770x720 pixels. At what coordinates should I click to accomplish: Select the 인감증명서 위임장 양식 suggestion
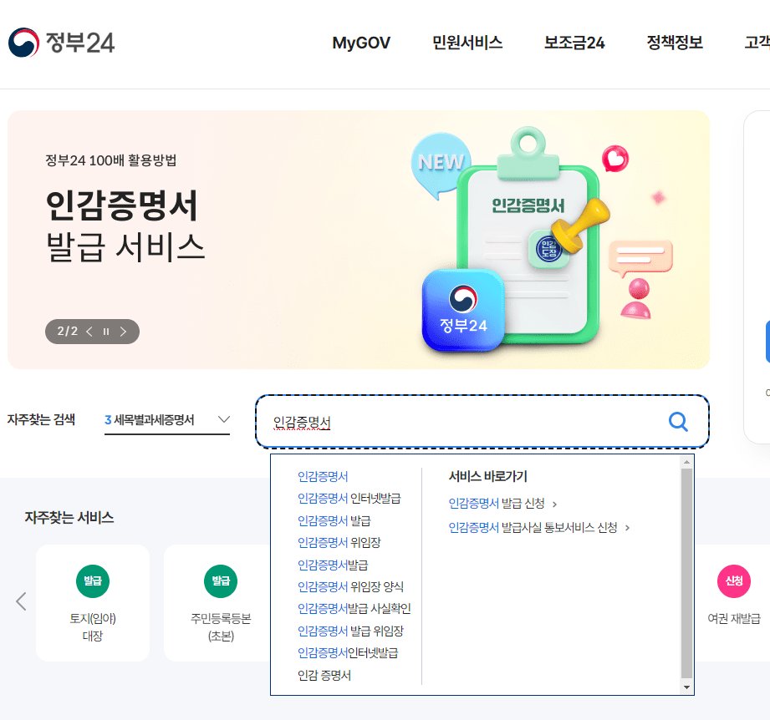[x=350, y=586]
